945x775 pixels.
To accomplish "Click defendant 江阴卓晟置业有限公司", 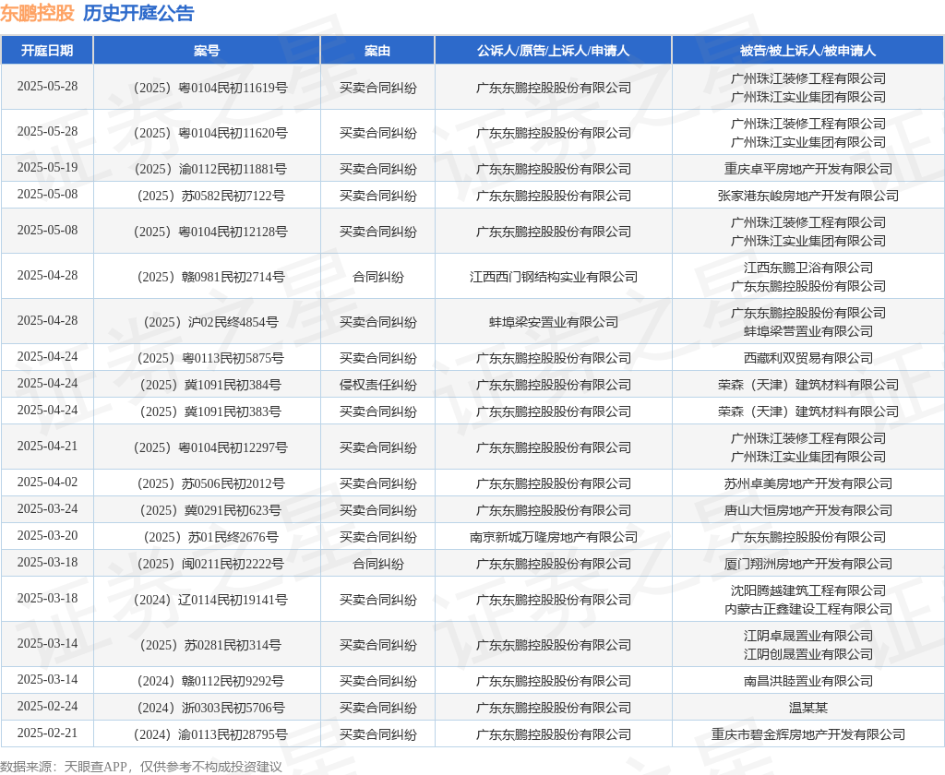I will point(808,636).
